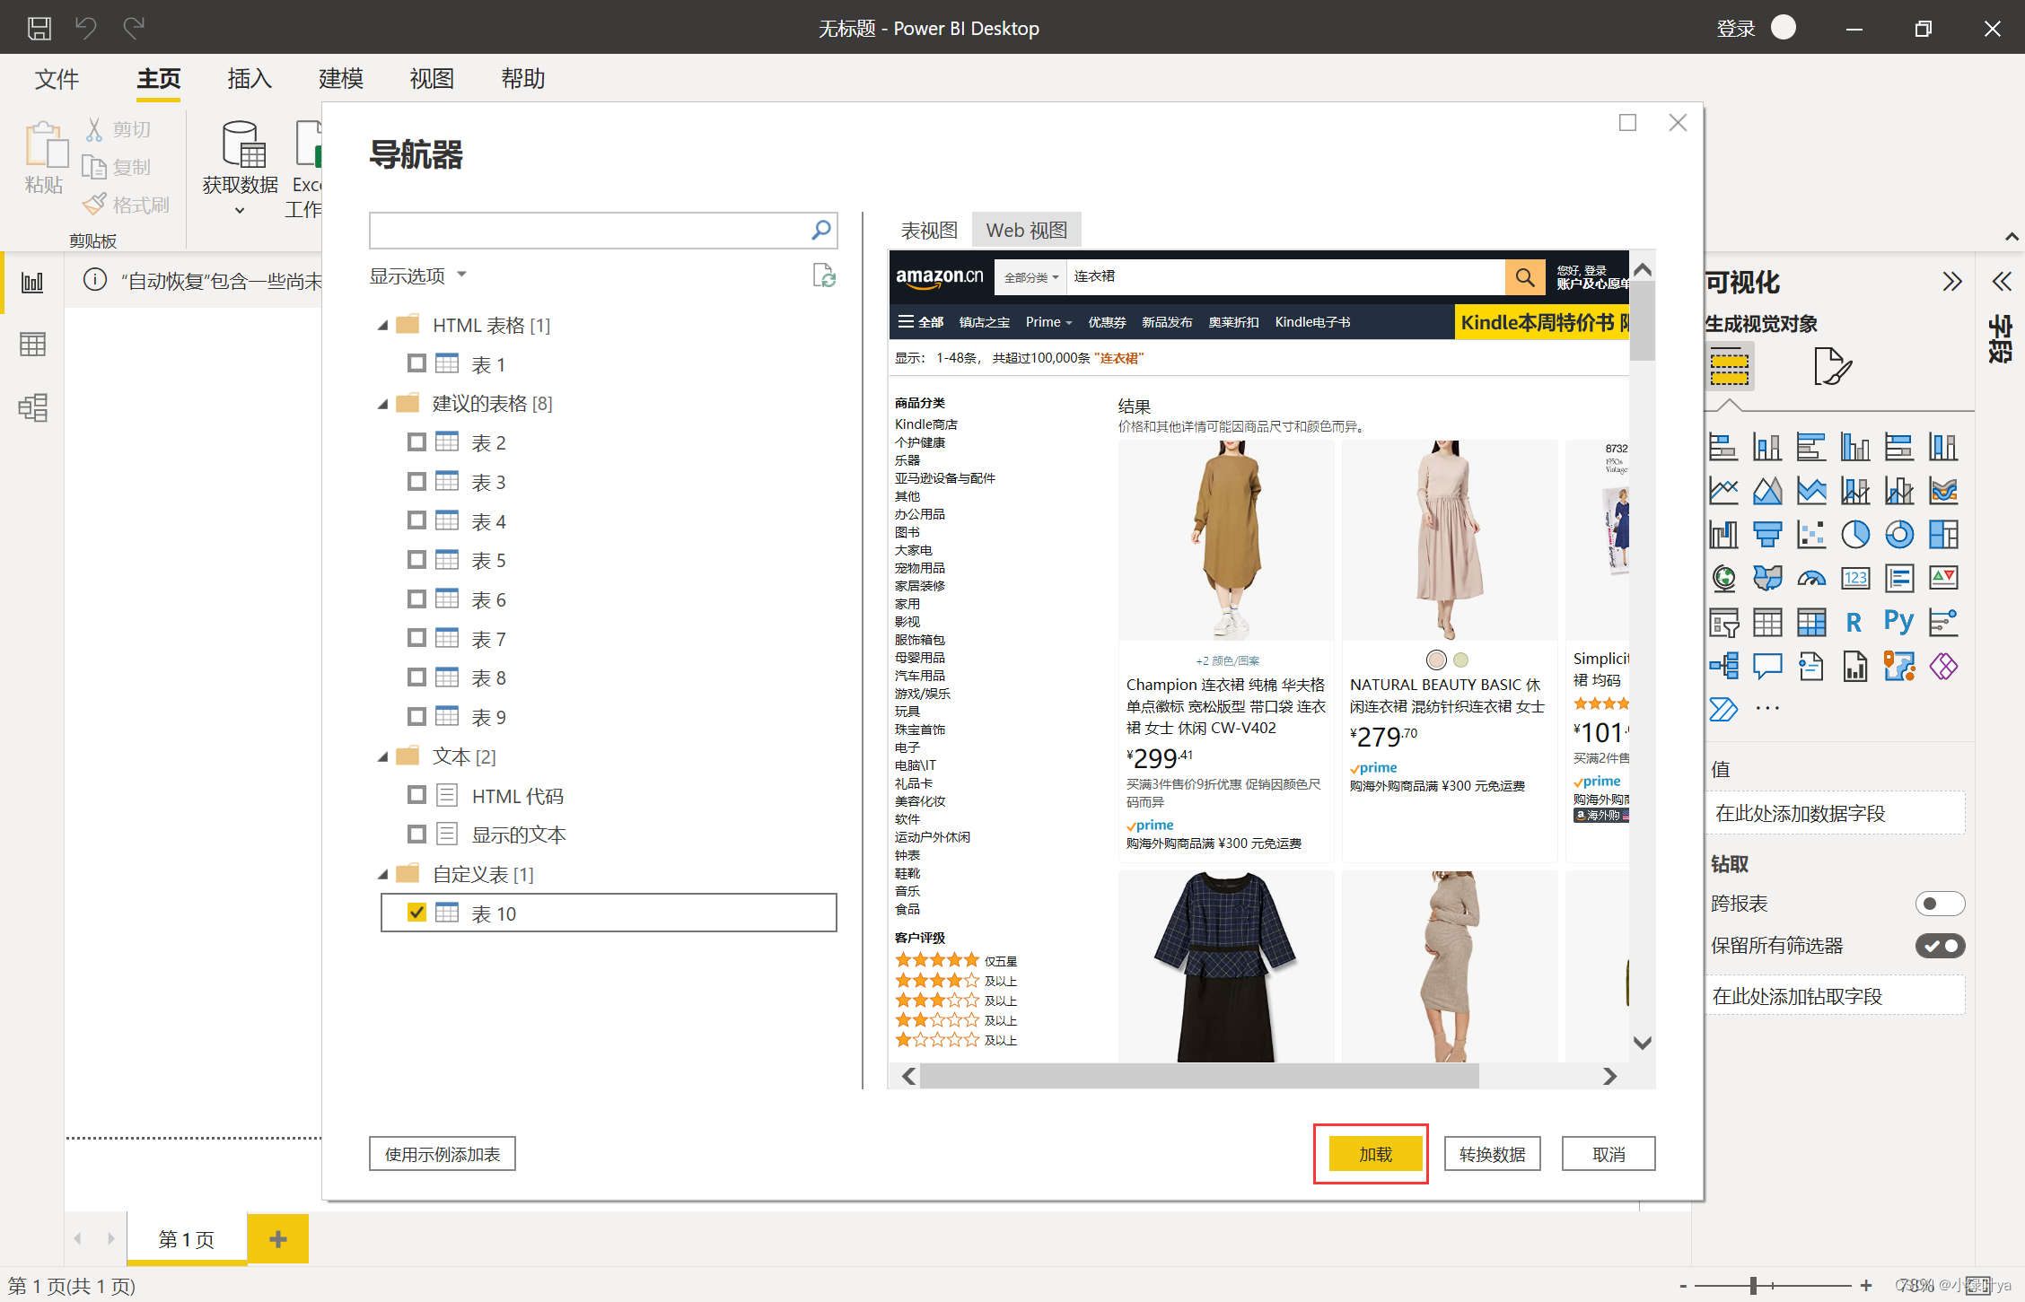Toggle the 跨报表 switch on

pyautogui.click(x=1939, y=904)
